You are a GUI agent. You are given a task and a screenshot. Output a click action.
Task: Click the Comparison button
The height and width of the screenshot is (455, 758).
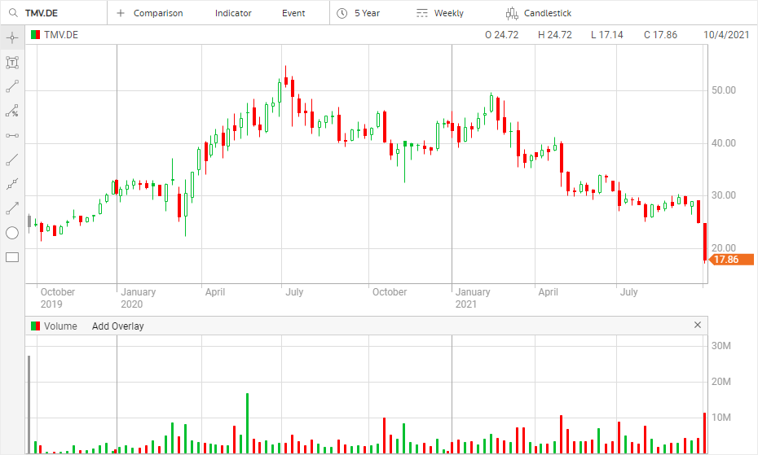click(x=150, y=13)
